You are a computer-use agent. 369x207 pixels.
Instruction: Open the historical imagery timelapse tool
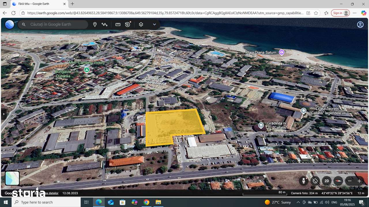coord(128,24)
